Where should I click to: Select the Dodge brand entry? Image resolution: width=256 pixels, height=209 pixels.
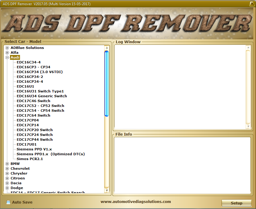(17, 188)
